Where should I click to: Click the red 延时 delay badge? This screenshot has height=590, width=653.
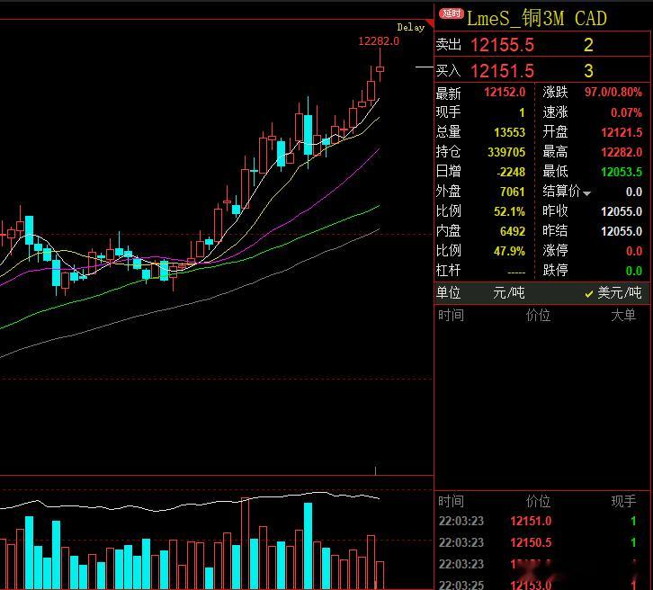[452, 13]
